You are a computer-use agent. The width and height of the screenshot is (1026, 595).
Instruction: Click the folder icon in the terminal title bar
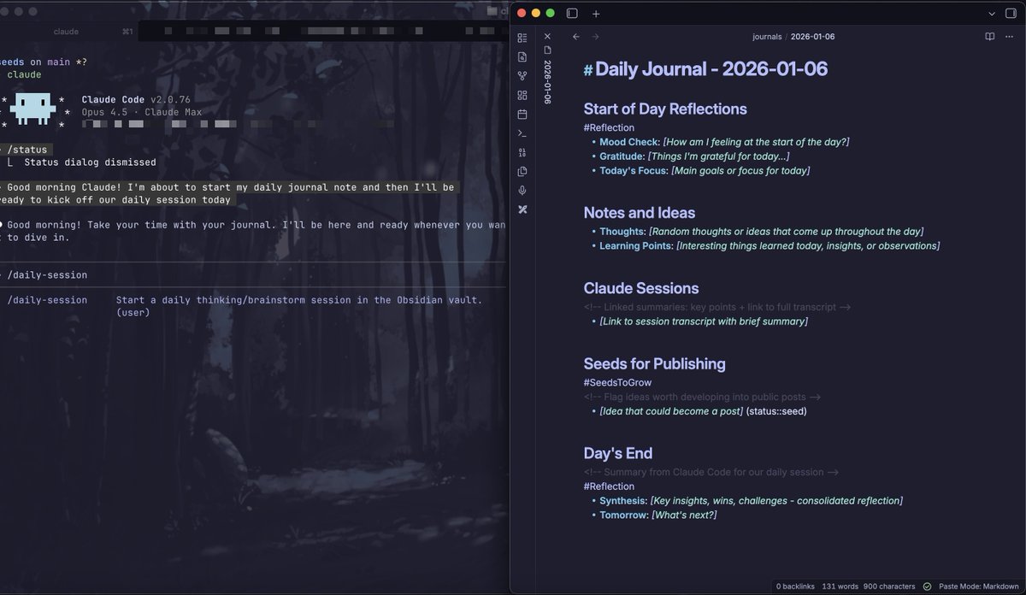pos(491,11)
